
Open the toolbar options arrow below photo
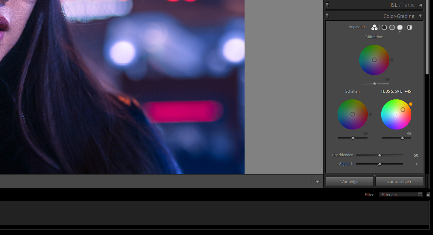[317, 182]
